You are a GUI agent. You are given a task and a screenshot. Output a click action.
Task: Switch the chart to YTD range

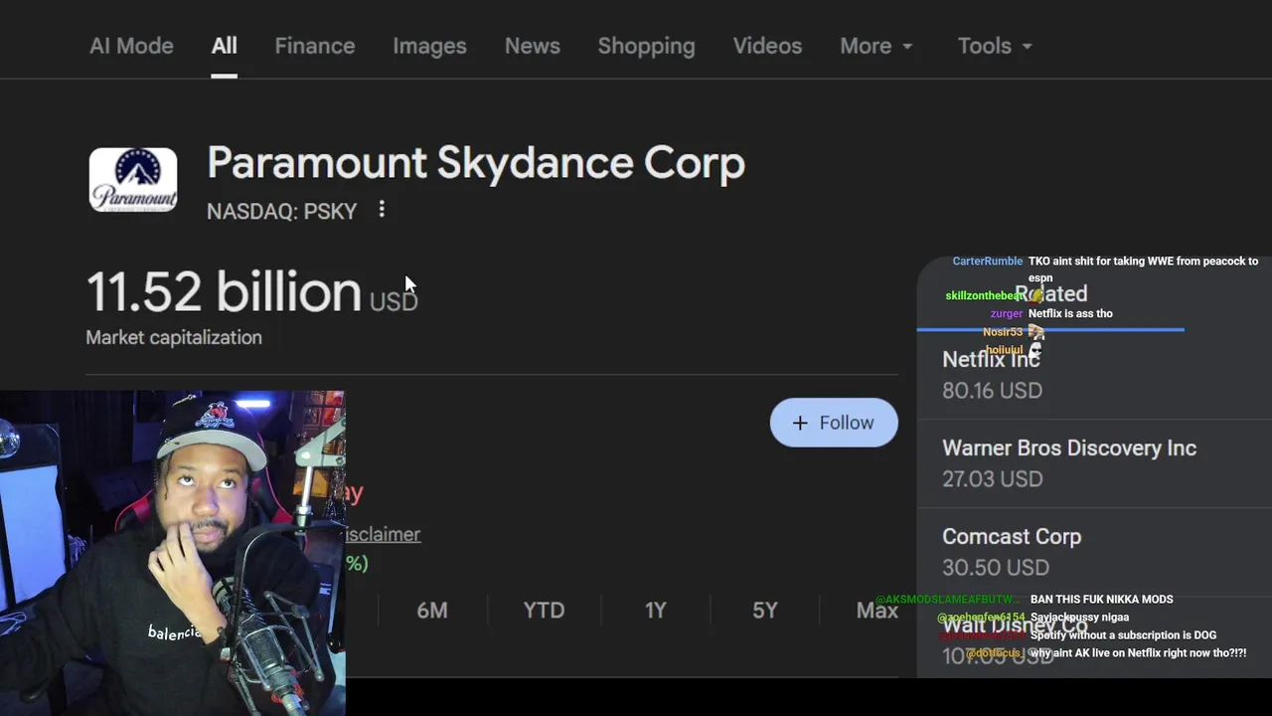click(x=544, y=611)
